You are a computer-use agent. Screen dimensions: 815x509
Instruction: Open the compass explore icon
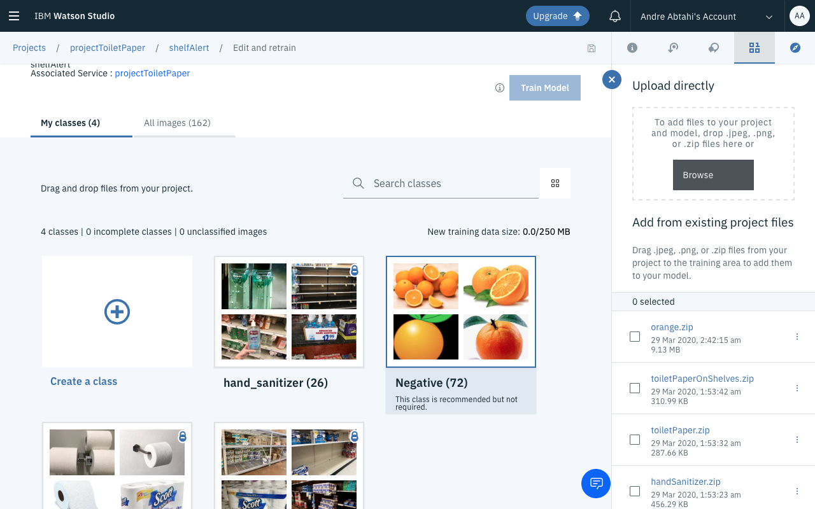[x=795, y=48]
